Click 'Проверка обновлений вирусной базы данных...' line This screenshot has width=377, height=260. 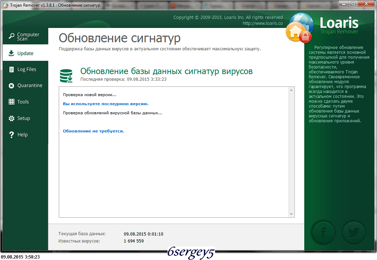[113, 113]
